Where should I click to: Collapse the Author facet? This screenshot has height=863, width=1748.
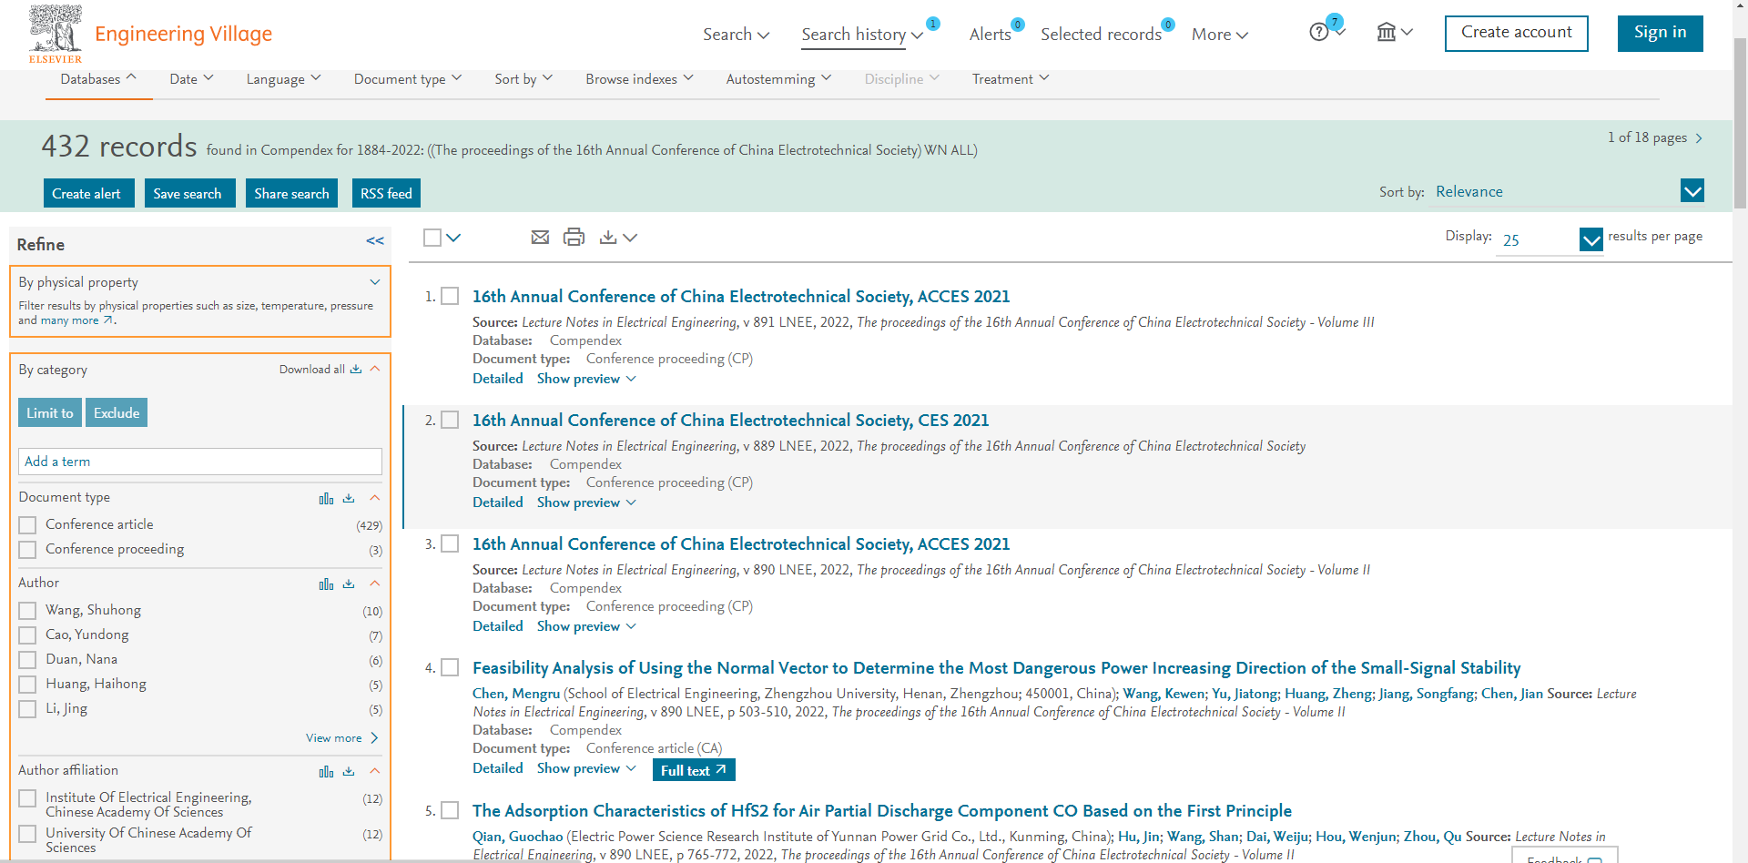[x=375, y=584]
